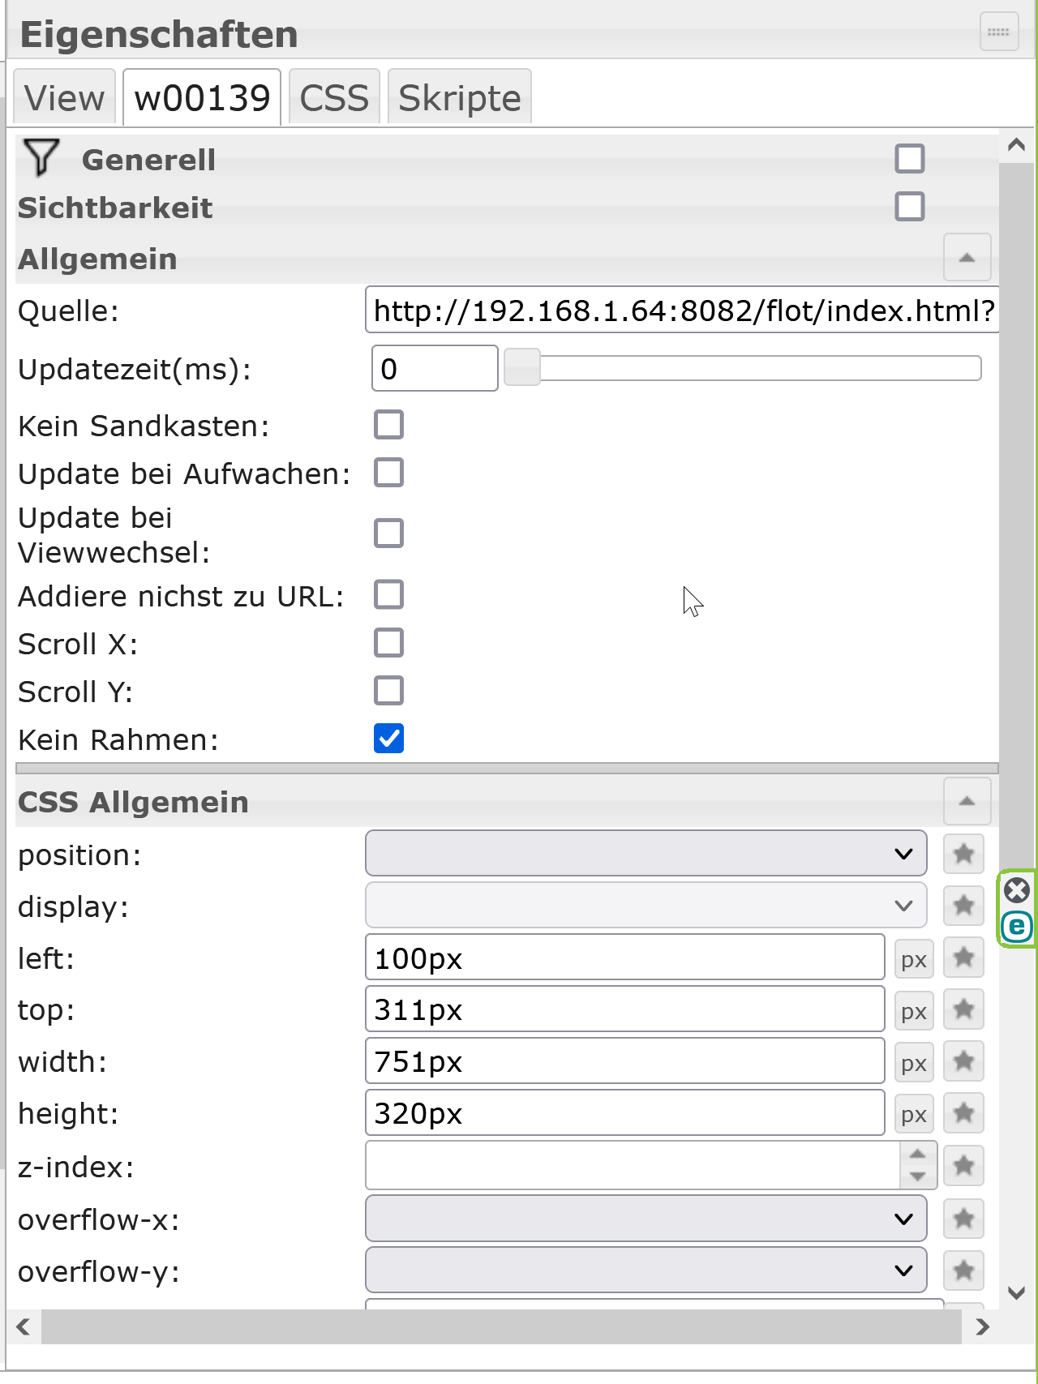Enable Addiere nichst zu URL checkbox
This screenshot has width=1038, height=1384.
coord(389,594)
